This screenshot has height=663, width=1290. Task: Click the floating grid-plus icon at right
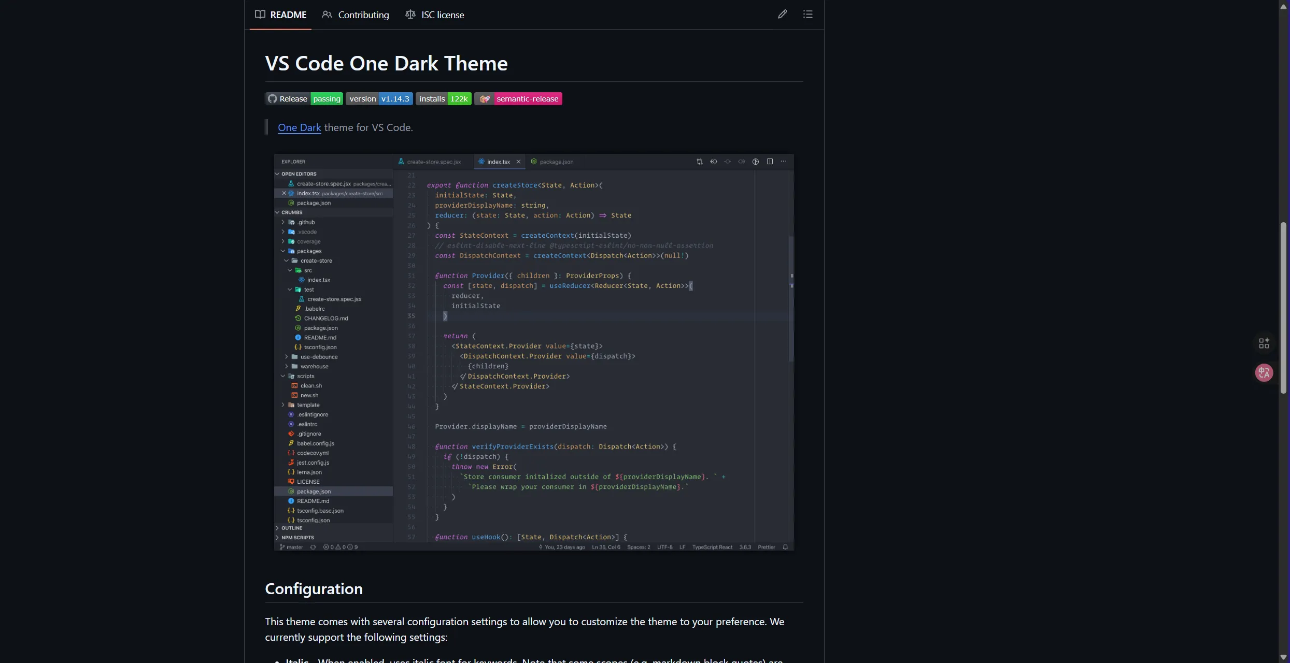1264,343
